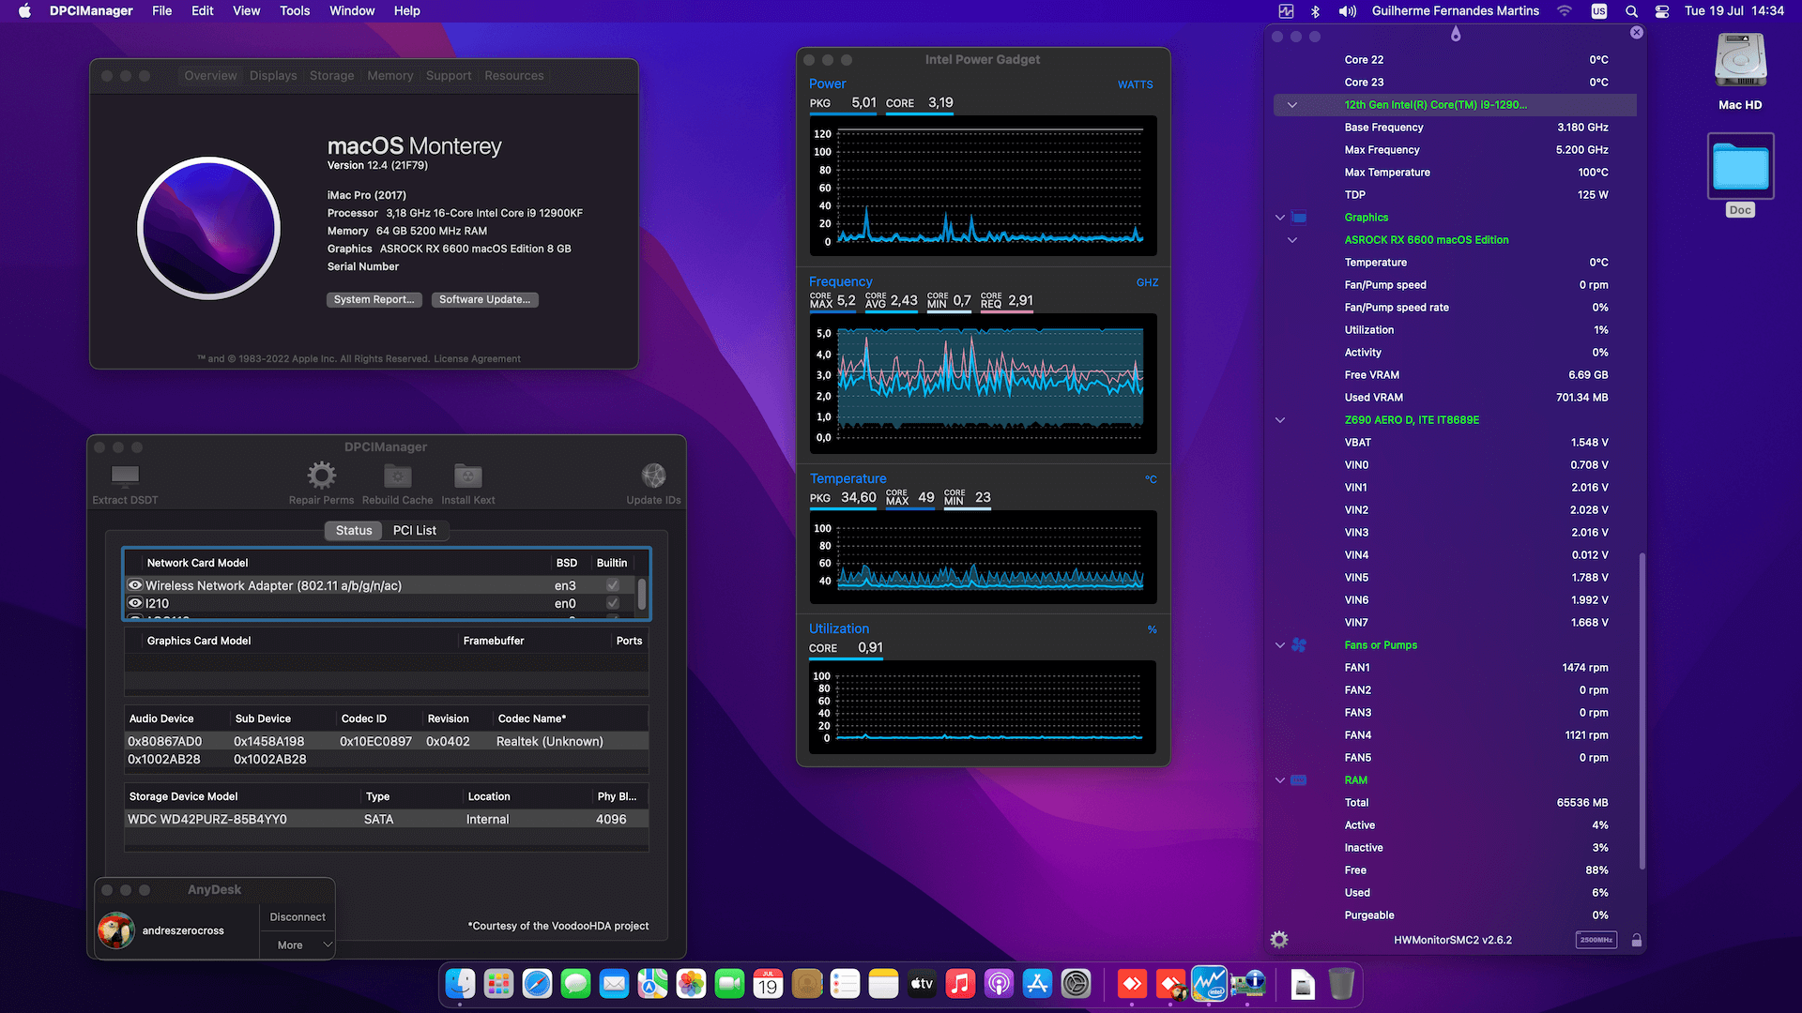Open System Preferences from the Dock
Image resolution: width=1802 pixels, height=1013 pixels.
tap(1076, 984)
